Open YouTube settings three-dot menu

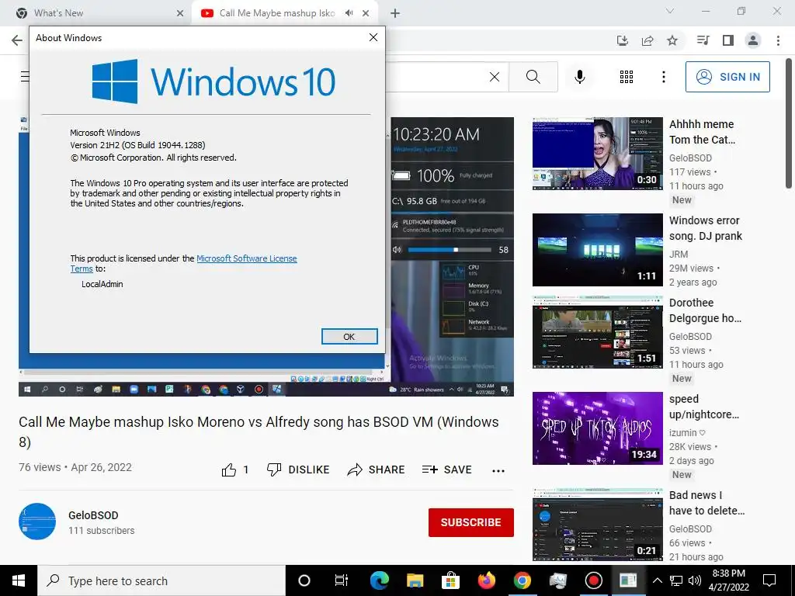tap(663, 77)
